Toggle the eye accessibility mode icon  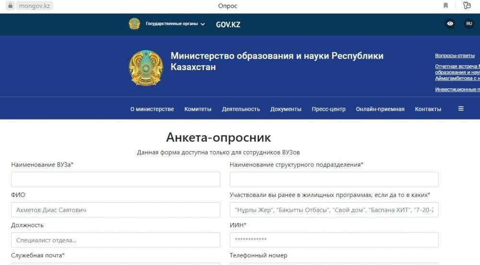[450, 24]
